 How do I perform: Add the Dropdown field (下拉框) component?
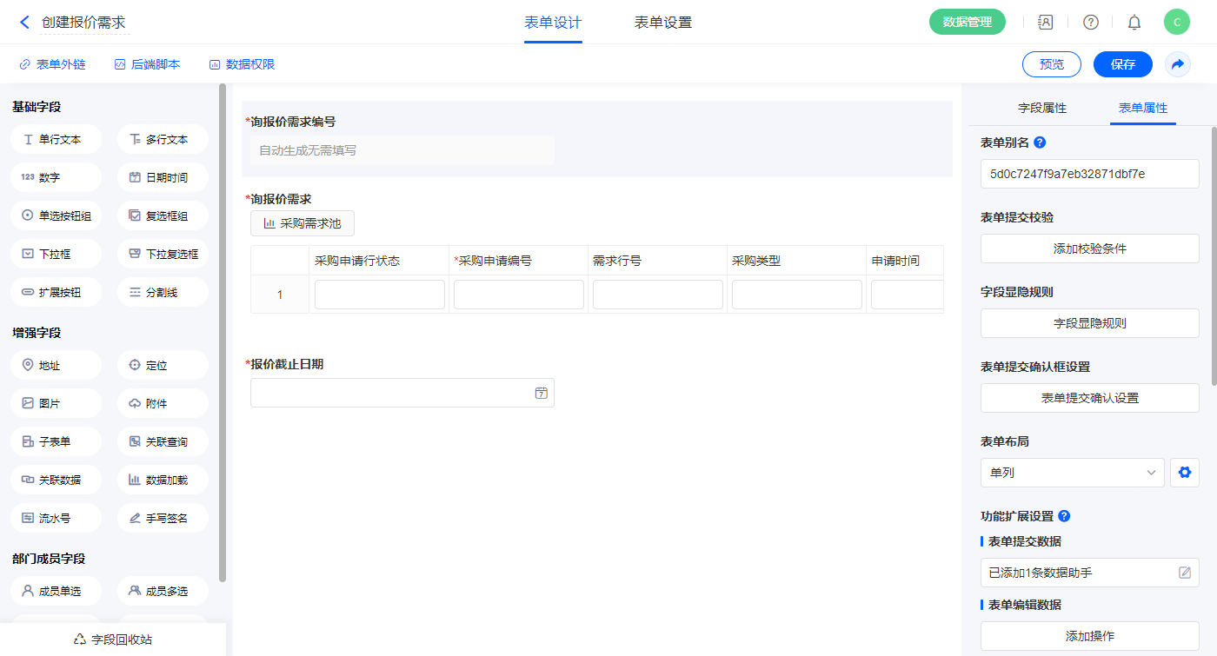coord(57,254)
